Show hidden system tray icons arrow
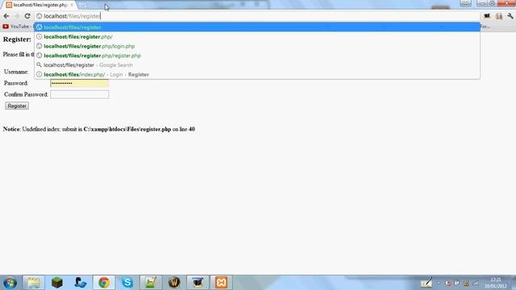516x290 pixels. pyautogui.click(x=439, y=283)
